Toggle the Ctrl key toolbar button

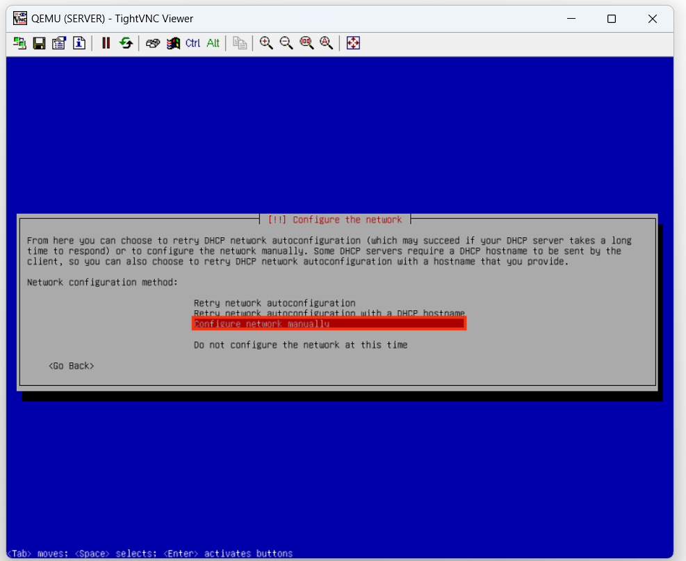(193, 43)
